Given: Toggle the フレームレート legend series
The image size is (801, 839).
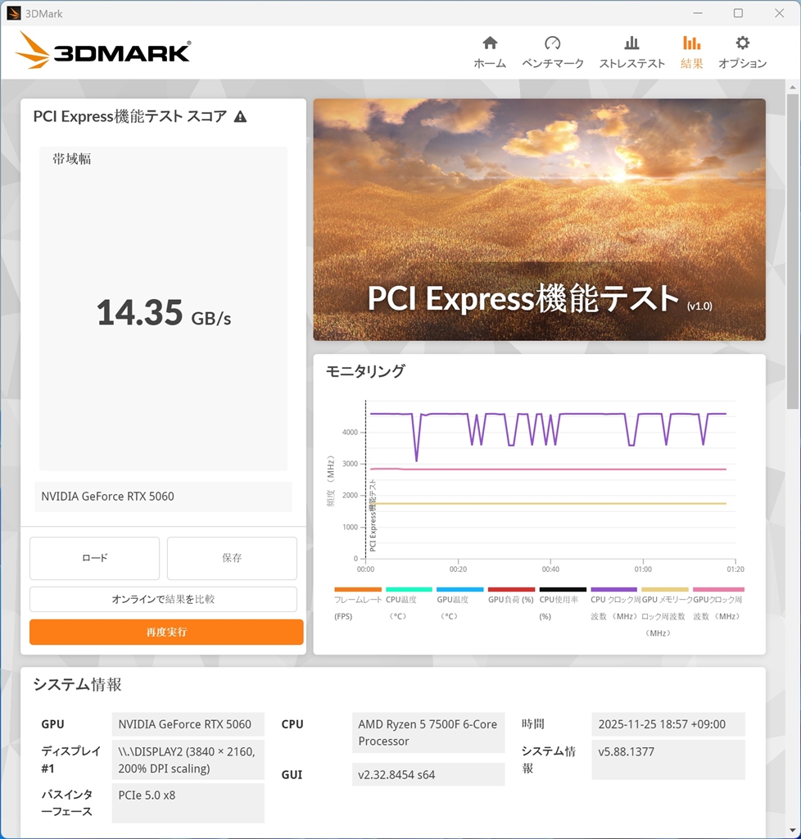Looking at the screenshot, I should [358, 602].
